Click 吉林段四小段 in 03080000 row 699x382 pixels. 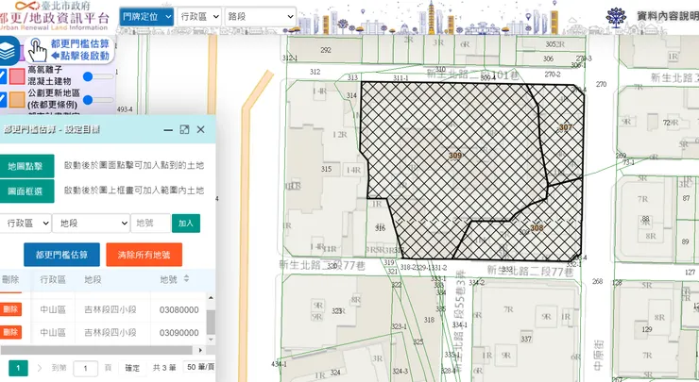111,310
